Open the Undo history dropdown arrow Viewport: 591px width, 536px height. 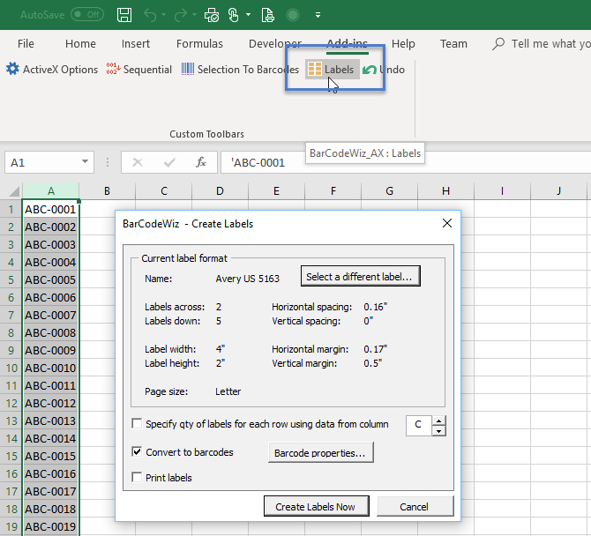(163, 15)
